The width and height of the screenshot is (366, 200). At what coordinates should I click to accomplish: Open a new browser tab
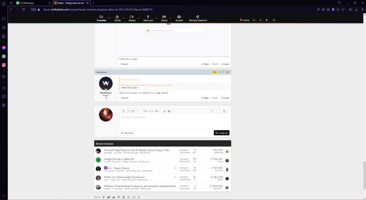click(x=93, y=3)
